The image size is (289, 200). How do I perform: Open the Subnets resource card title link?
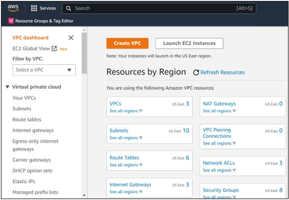(119, 131)
